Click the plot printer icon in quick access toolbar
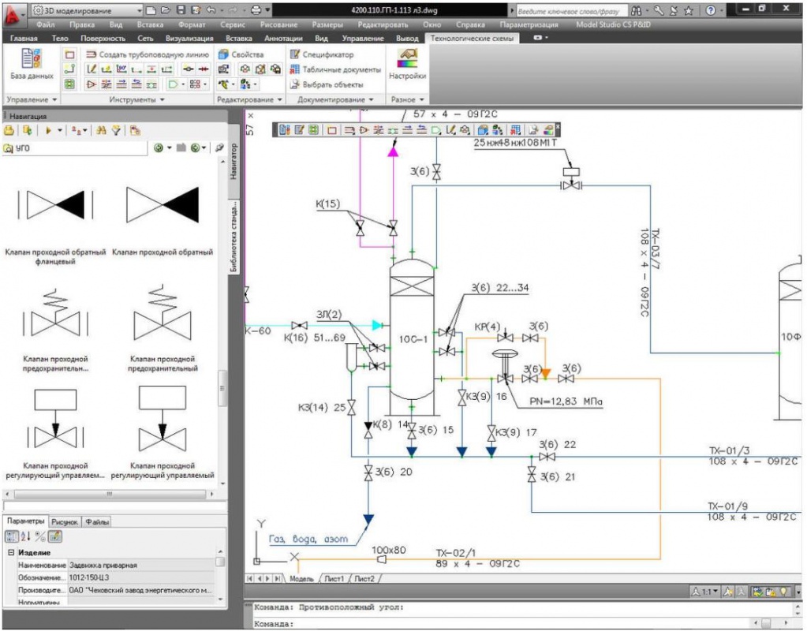The width and height of the screenshot is (807, 631). pyautogui.click(x=256, y=10)
